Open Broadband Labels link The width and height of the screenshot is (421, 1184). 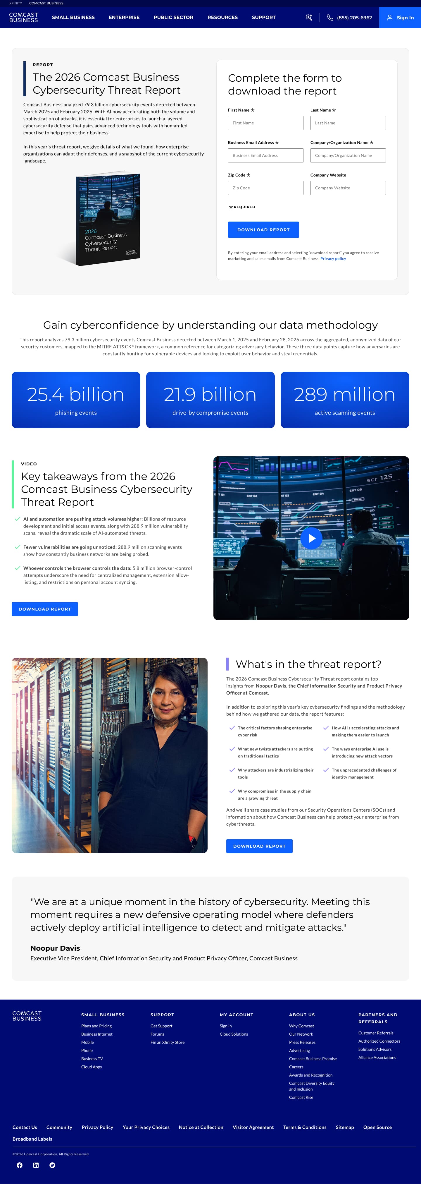coord(32,1139)
